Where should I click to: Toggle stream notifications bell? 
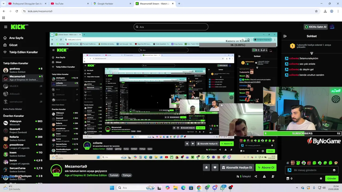tap(206, 168)
